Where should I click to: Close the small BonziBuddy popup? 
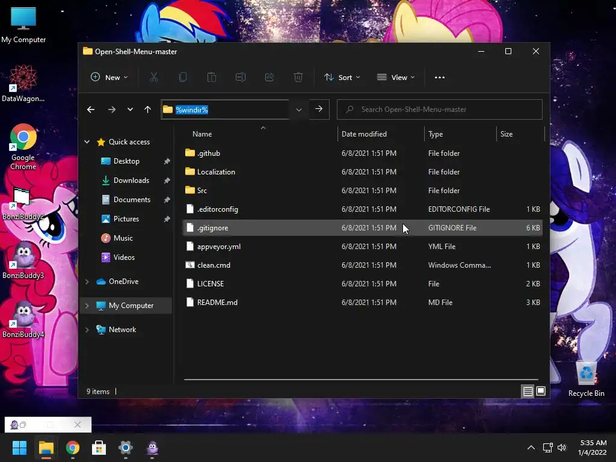(x=78, y=425)
